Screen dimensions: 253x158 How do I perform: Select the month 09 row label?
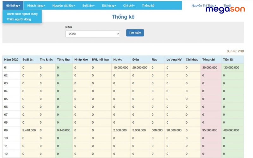[x=6, y=130]
